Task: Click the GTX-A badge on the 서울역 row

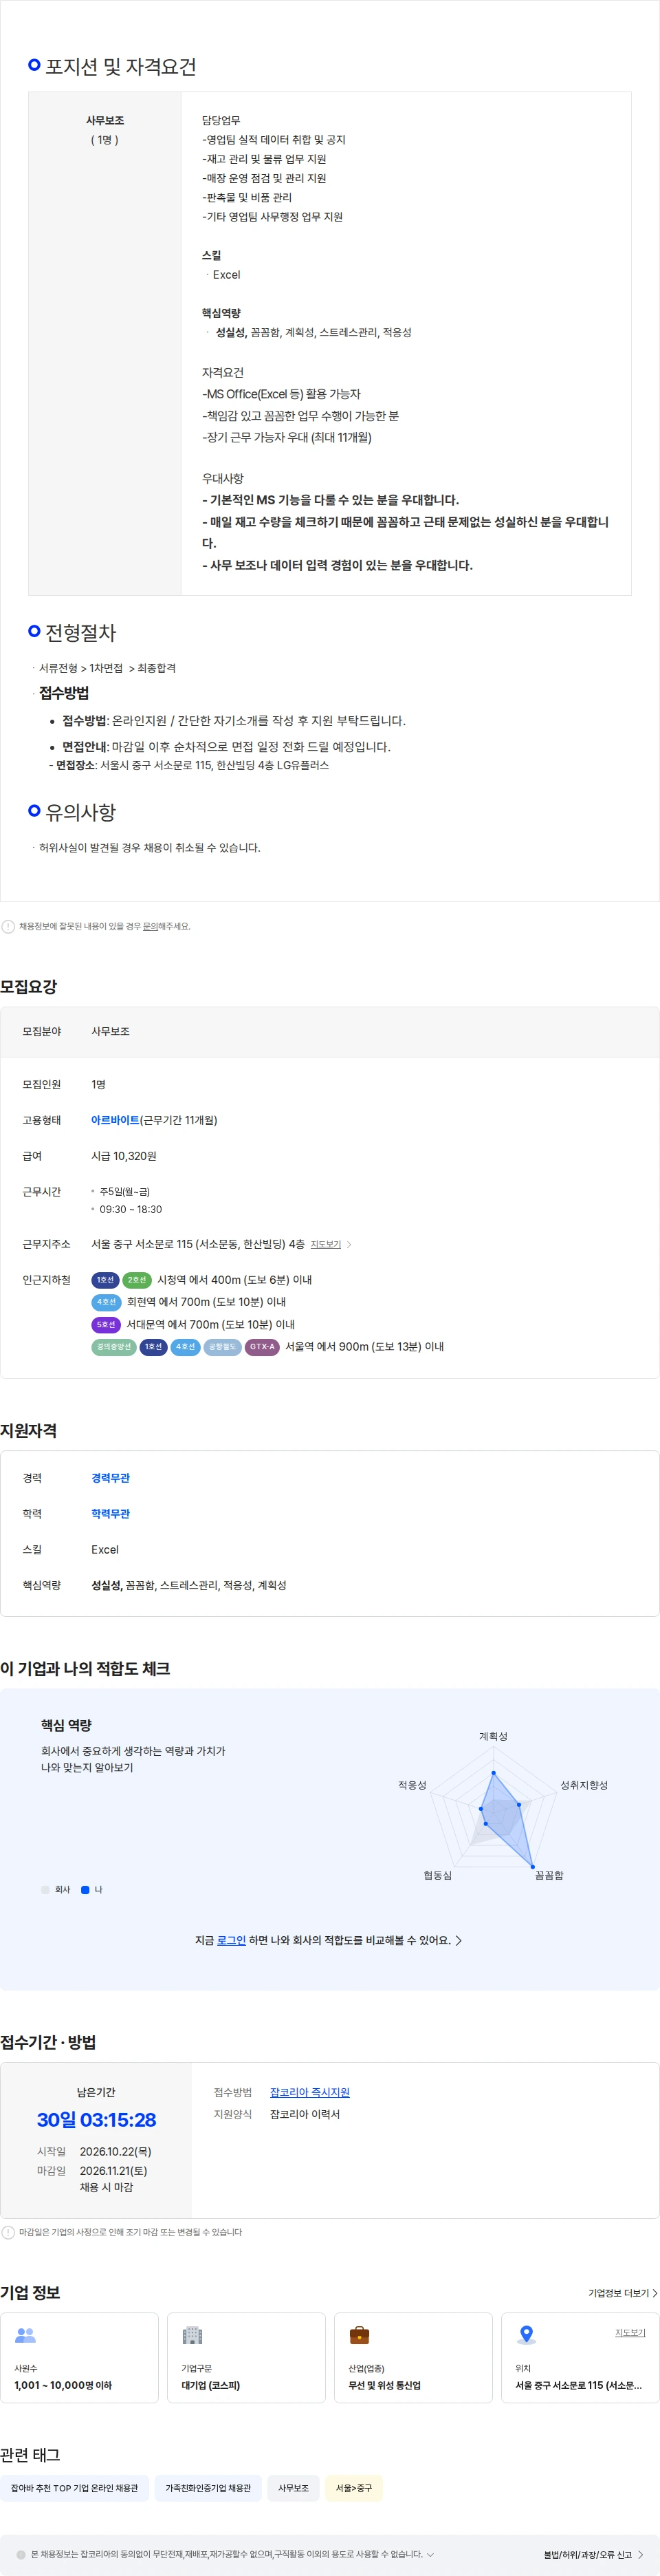Action: coord(262,1346)
